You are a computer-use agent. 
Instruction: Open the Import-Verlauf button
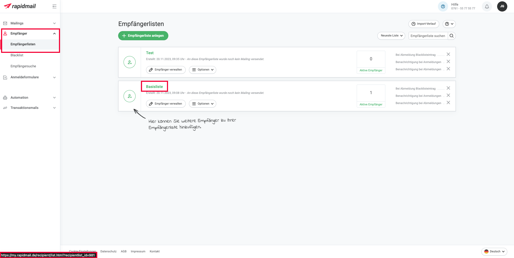(x=423, y=24)
